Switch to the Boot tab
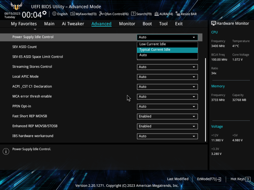This screenshot has width=254, height=190. pyautogui.click(x=147, y=23)
